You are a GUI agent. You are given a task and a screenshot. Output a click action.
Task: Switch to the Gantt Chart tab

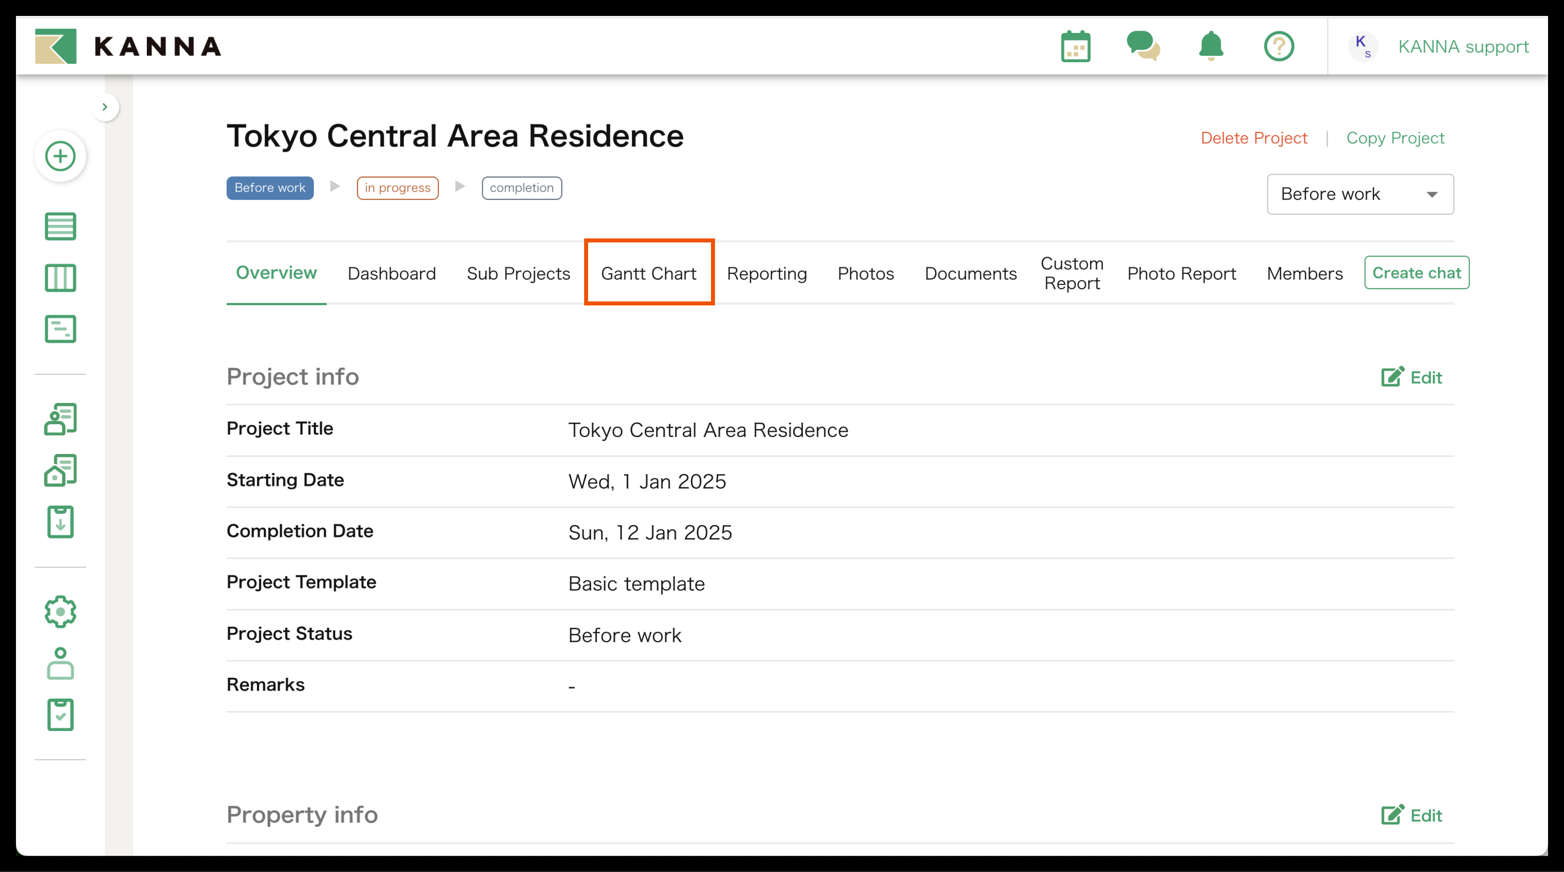pos(648,273)
